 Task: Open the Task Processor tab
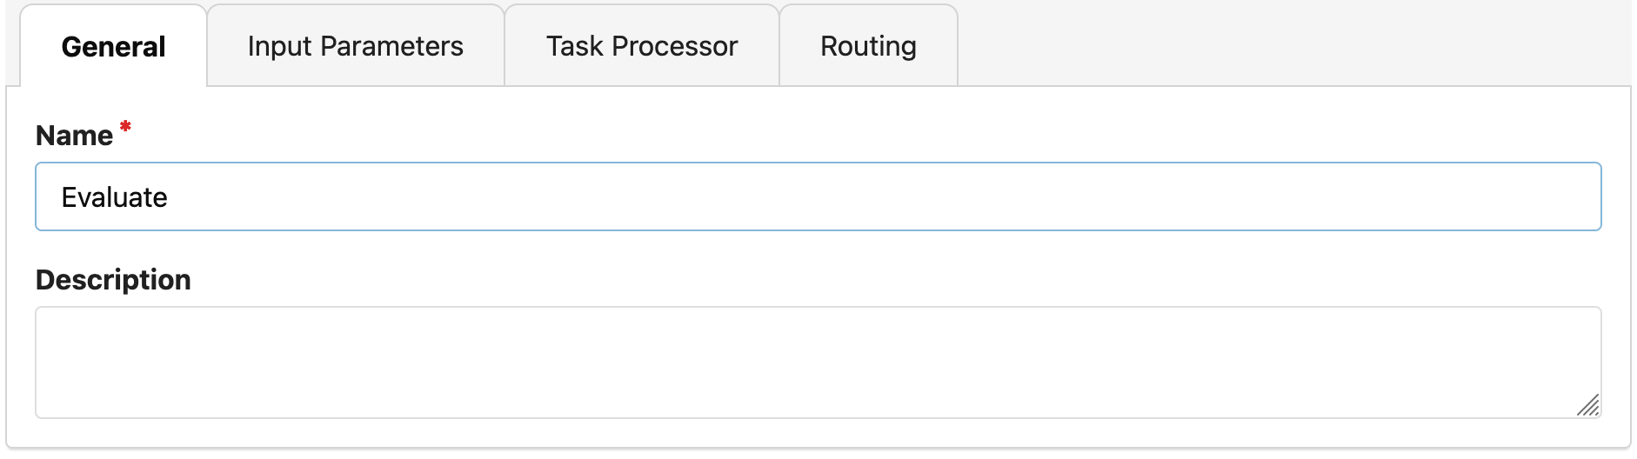pos(641,46)
